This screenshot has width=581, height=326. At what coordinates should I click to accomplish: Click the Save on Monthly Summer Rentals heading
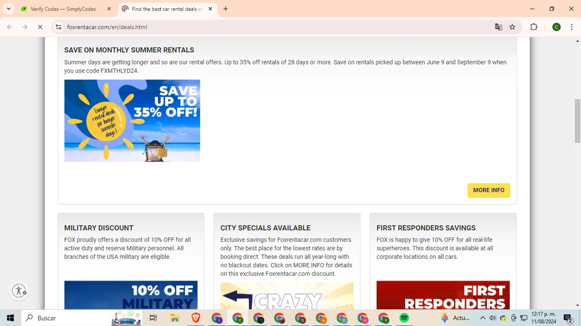coord(129,50)
